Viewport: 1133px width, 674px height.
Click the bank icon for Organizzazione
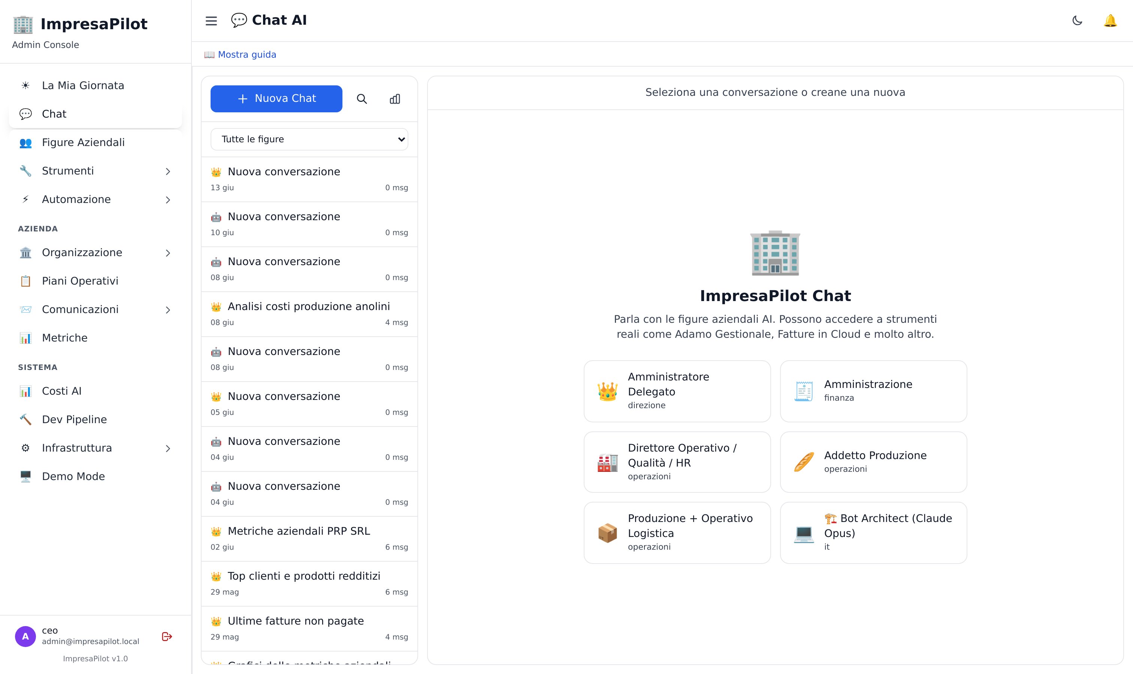click(x=25, y=252)
